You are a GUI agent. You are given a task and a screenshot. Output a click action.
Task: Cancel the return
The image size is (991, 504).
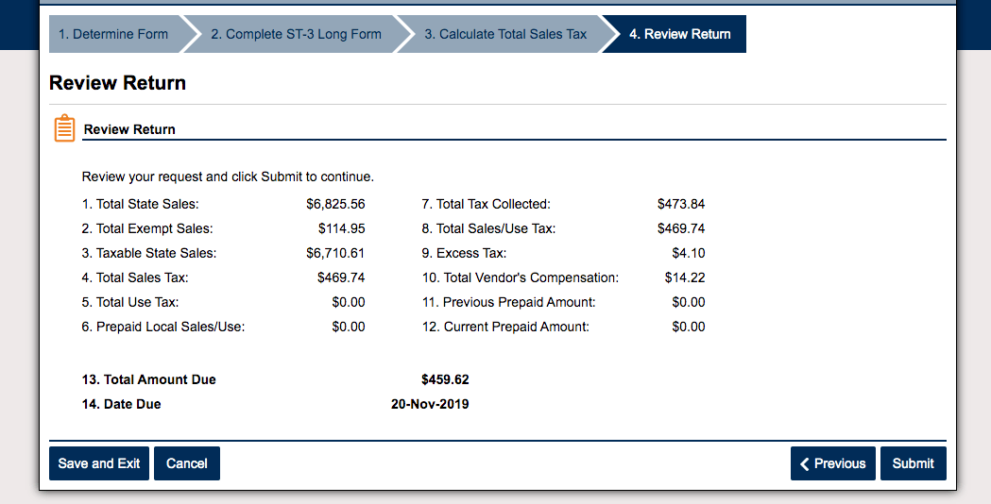point(187,463)
